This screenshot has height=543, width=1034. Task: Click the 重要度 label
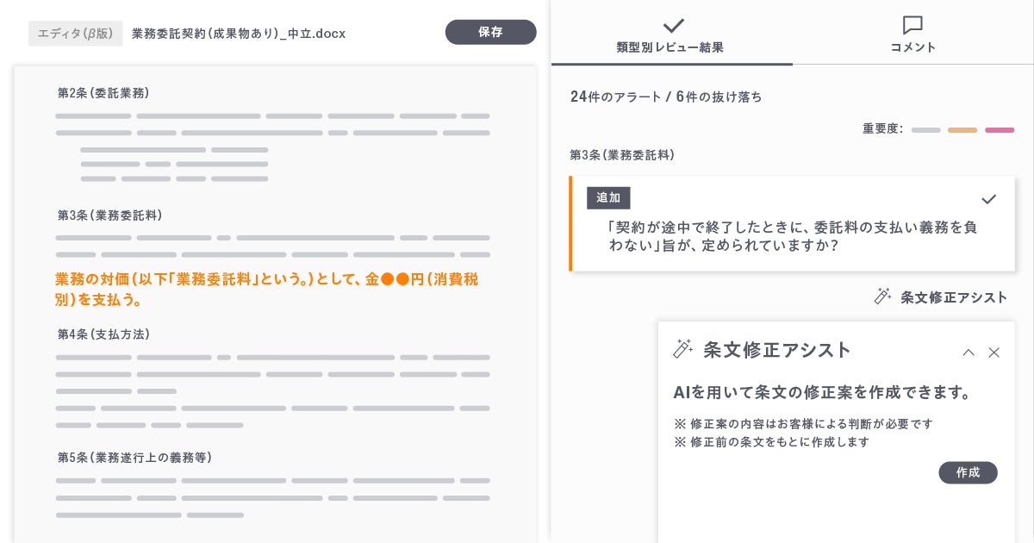click(x=883, y=128)
